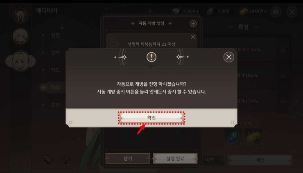Click the 닫기 button

pos(128,159)
